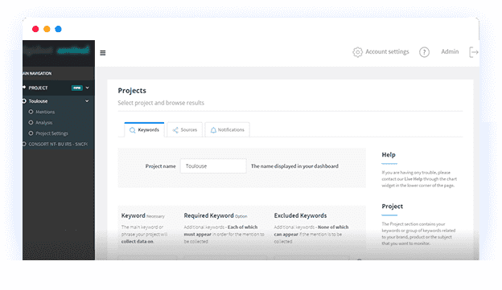The height and width of the screenshot is (290, 502).
Task: Click the logout arrow icon
Action: click(474, 51)
